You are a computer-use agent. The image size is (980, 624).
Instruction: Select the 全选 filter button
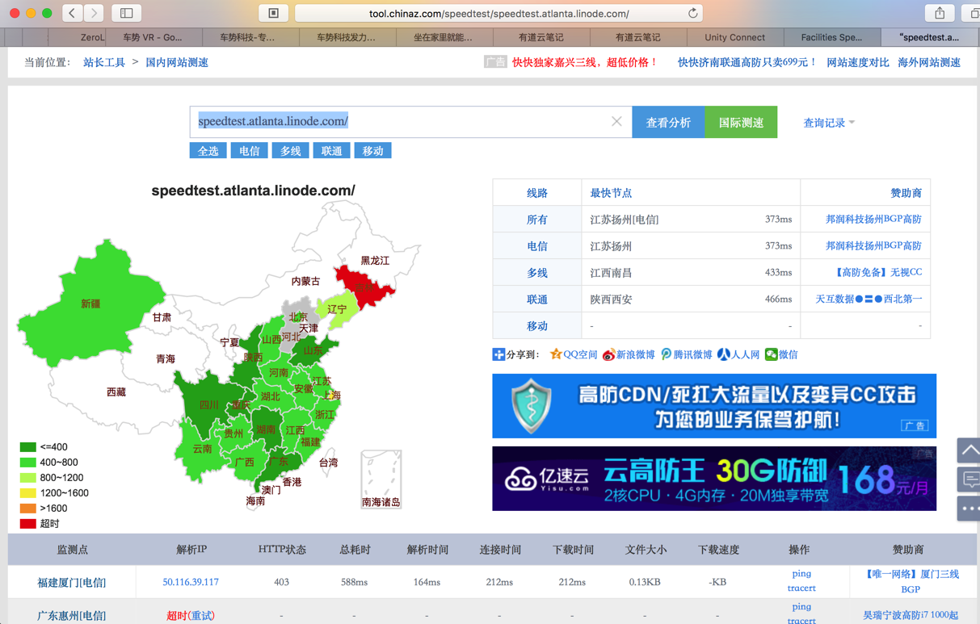tap(208, 151)
